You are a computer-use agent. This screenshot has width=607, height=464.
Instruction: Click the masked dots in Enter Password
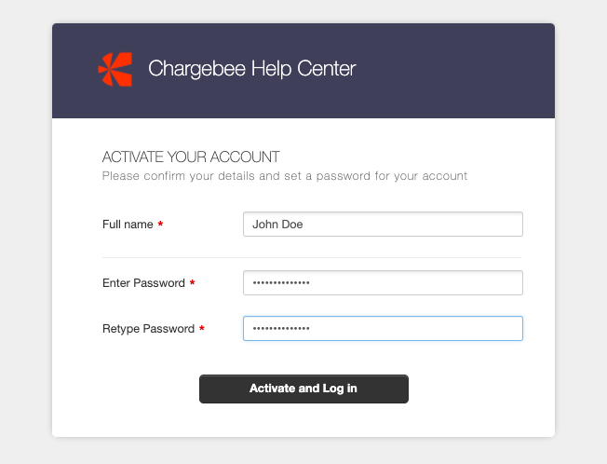pyautogui.click(x=281, y=282)
